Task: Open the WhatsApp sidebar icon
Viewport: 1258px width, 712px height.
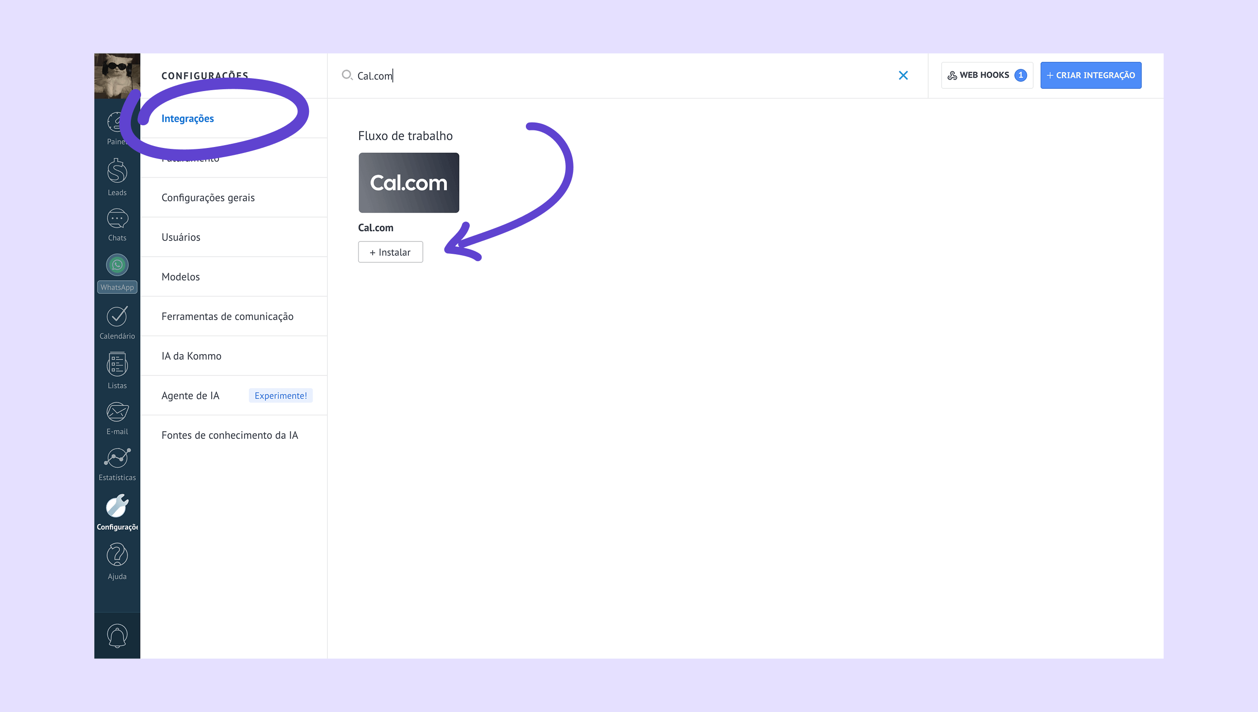Action: tap(117, 265)
